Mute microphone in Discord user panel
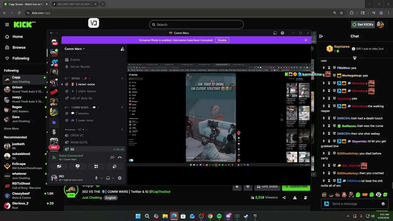393x221 pixels. click(x=96, y=178)
